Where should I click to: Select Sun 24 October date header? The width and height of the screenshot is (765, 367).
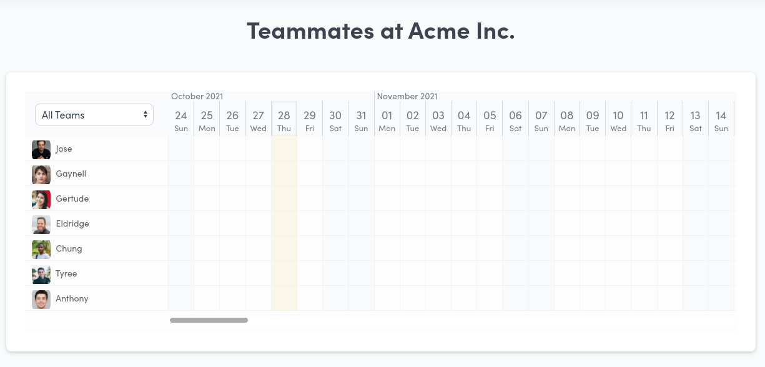181,120
